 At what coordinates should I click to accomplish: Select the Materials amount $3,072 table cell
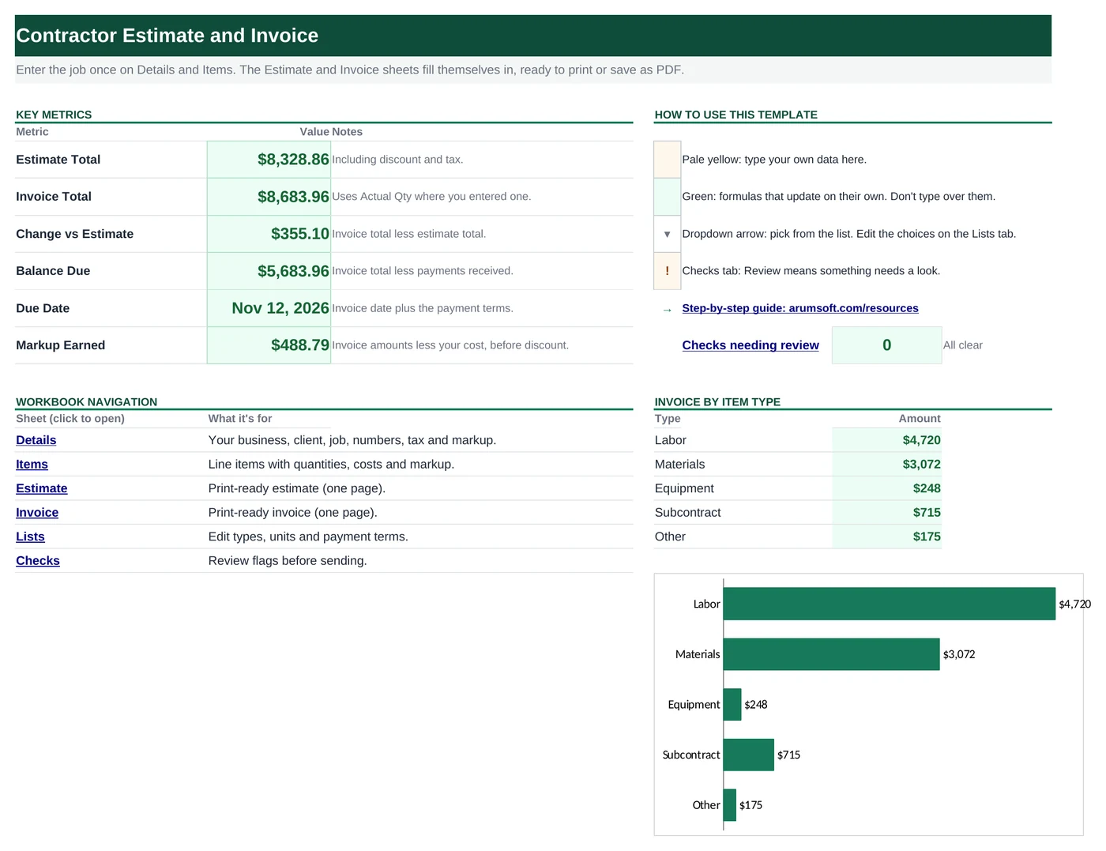click(x=886, y=465)
